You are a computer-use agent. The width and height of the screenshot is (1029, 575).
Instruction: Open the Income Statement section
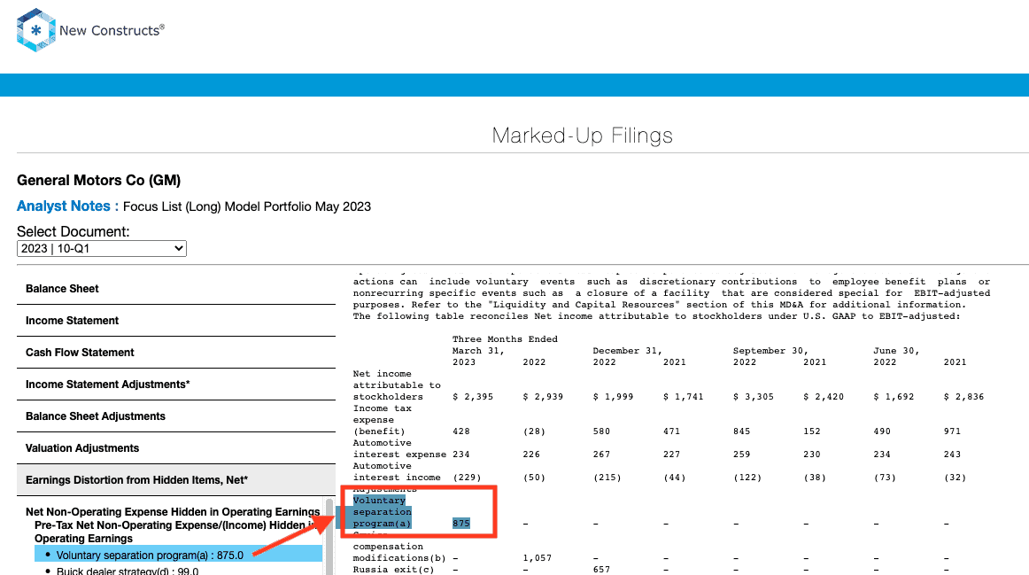[x=176, y=321]
